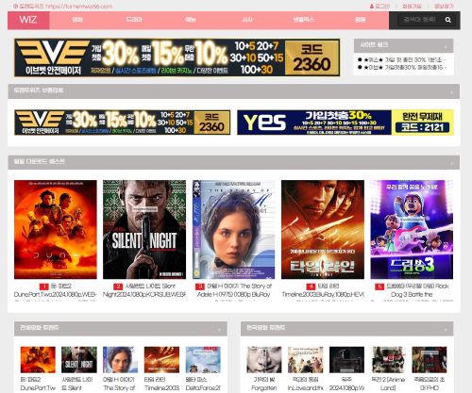Expand the partner banner section arrow
Screen dimensions: 472x393
tap(452, 92)
